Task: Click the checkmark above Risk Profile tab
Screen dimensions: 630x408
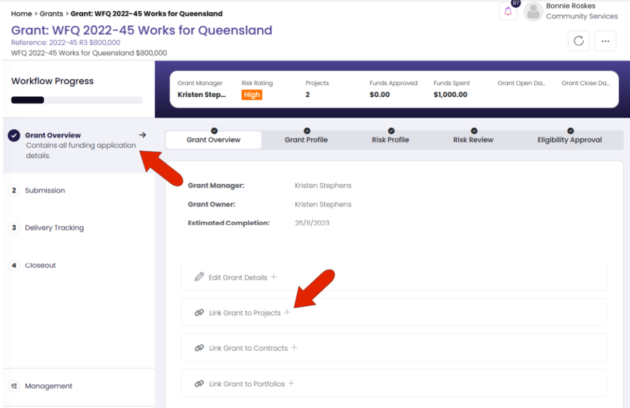Action: 391,131
